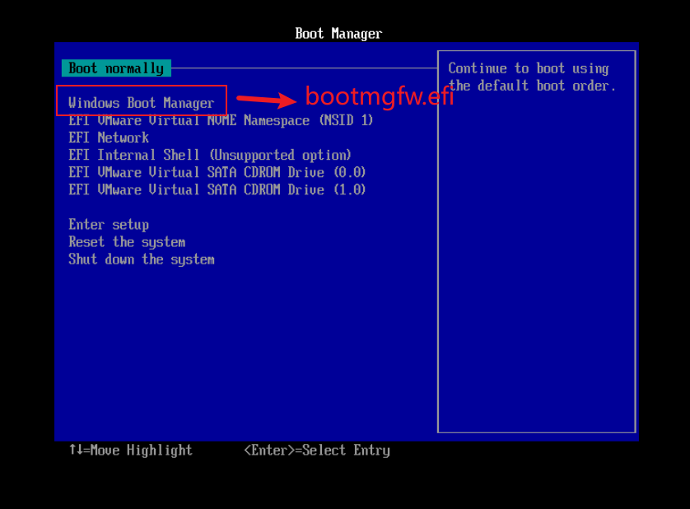690x509 pixels.
Task: Choose EFI VMware SATA CDROM Drive (1.0)
Action: (x=217, y=189)
